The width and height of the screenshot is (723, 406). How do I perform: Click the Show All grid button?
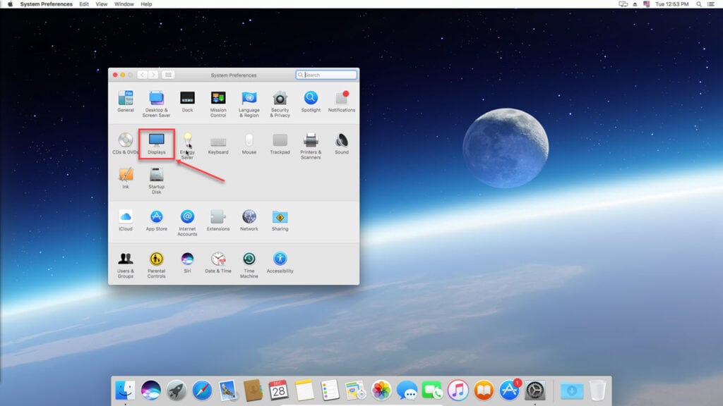pyautogui.click(x=168, y=75)
